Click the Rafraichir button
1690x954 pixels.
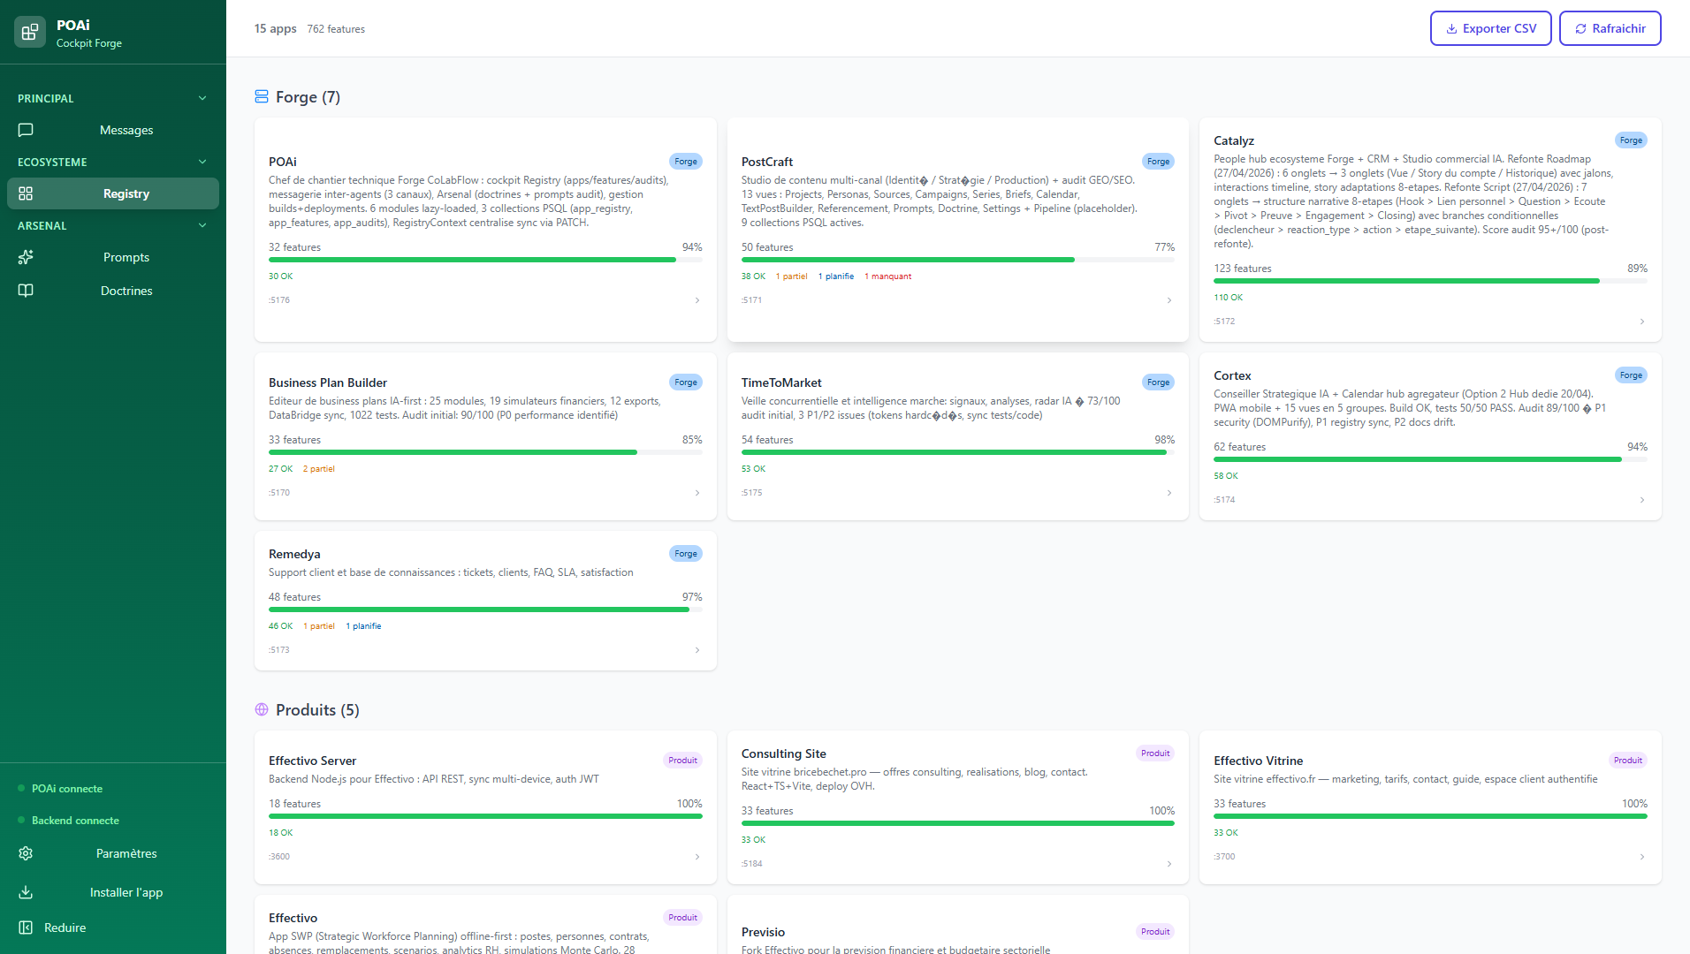1610,28
